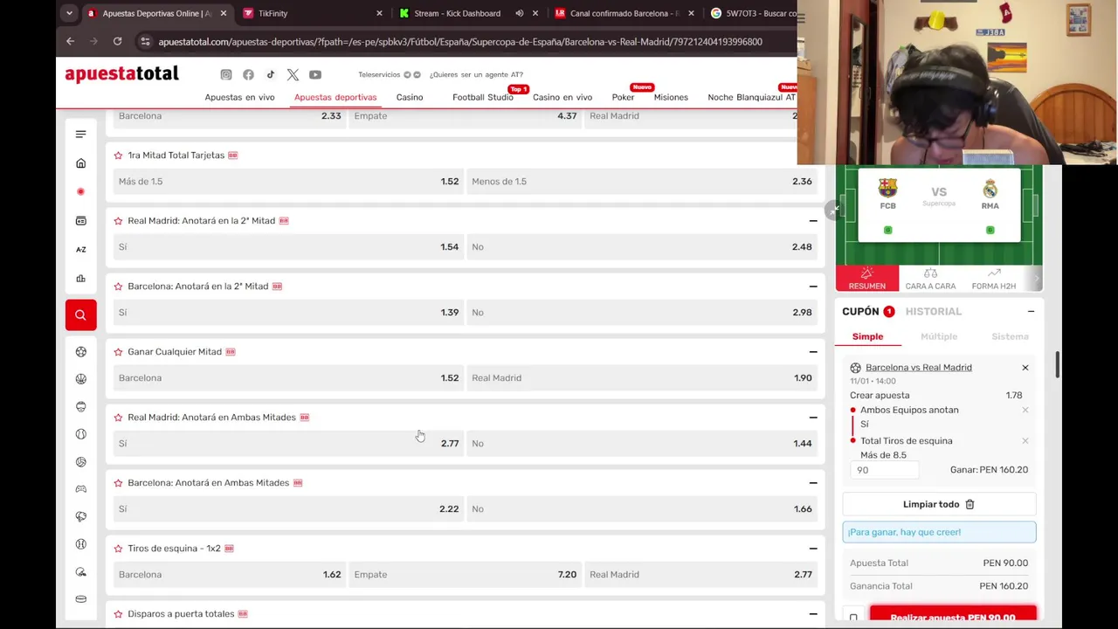1118x629 pixels.
Task: Open the Casino menu item
Action: [x=410, y=97]
